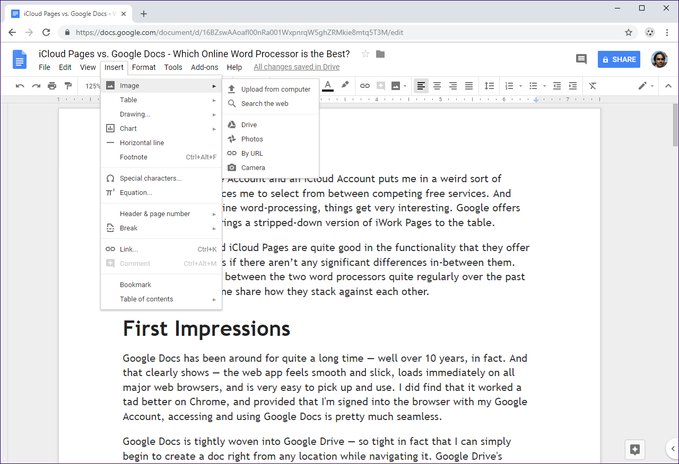The width and height of the screenshot is (679, 464).
Task: Open the File menu
Action: pyautogui.click(x=45, y=67)
